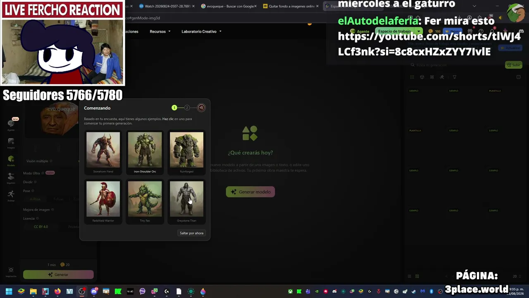Open File Explorer from the taskbar
Image resolution: width=529 pixels, height=298 pixels.
tap(33, 291)
